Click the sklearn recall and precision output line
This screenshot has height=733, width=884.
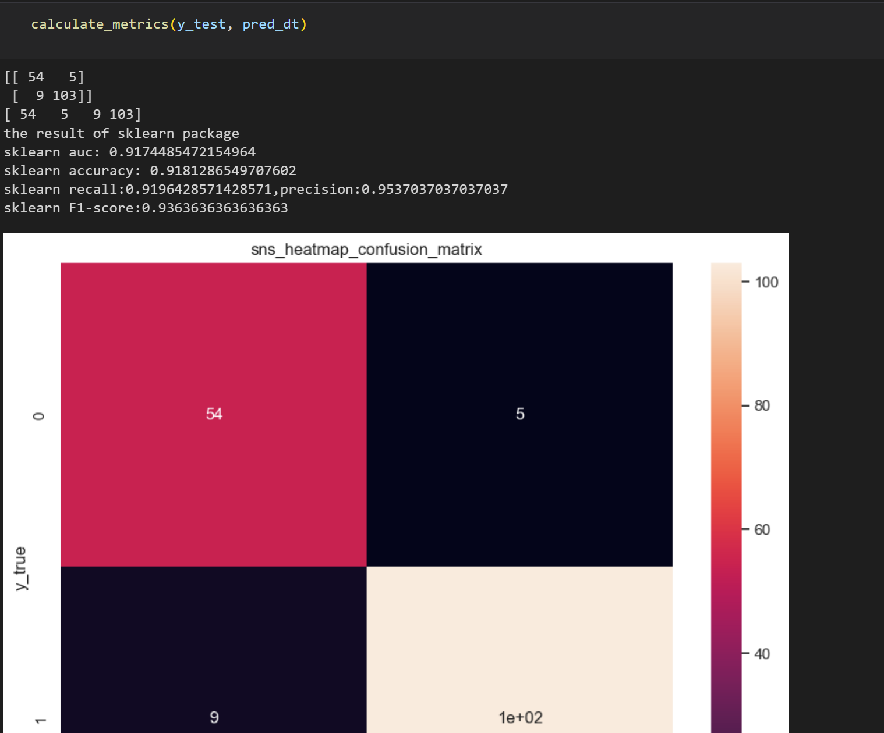point(256,189)
